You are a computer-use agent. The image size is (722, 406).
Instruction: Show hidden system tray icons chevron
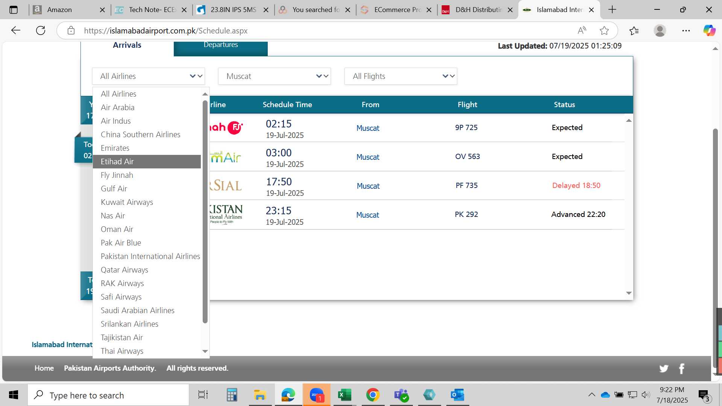tap(592, 395)
